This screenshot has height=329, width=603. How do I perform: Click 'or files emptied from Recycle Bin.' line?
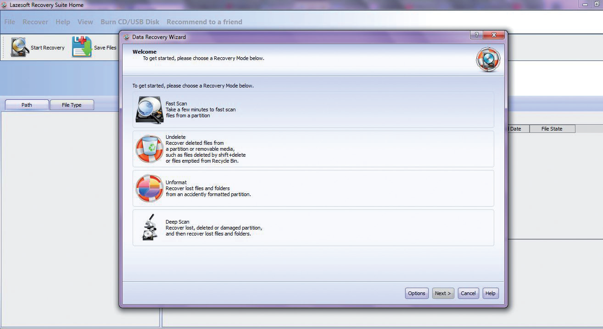(202, 161)
